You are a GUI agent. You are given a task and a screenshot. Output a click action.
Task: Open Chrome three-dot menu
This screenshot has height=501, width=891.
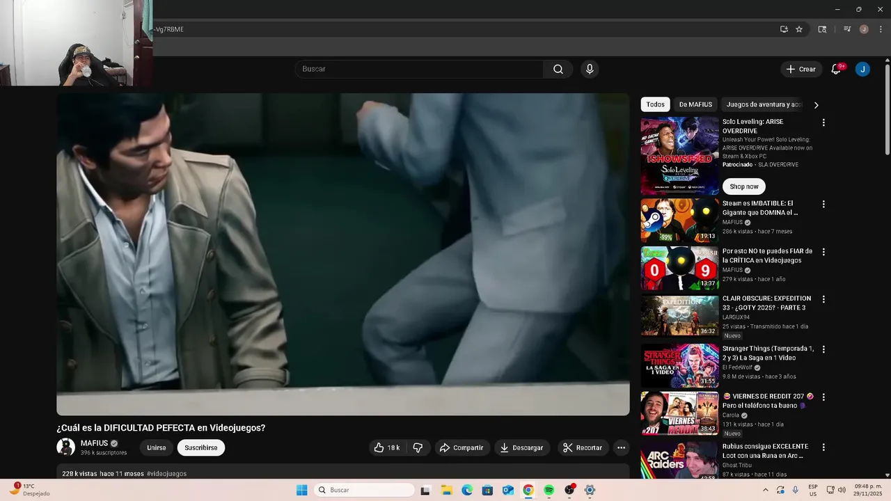tap(881, 29)
